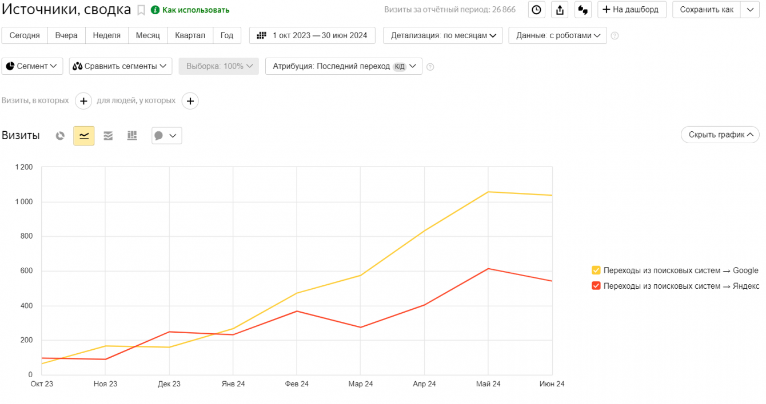Select the Квартал period tab

pos(190,35)
